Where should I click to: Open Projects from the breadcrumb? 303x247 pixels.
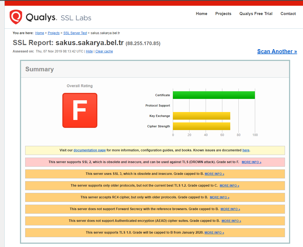[x=54, y=33]
